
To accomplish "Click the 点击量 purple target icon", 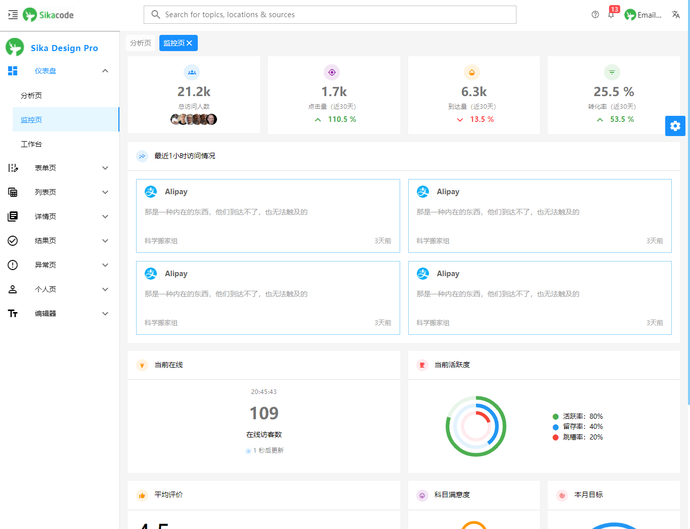I will tap(332, 72).
